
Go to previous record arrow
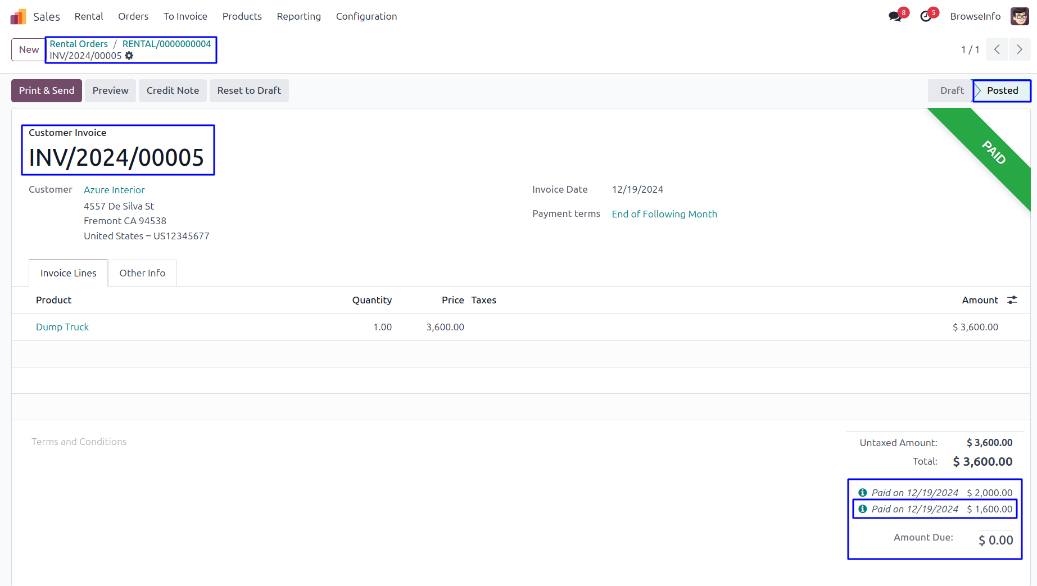(997, 49)
